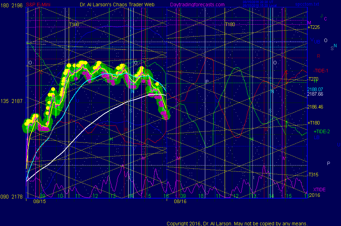Select the green "+TIDE-2" legend label

[322, 131]
